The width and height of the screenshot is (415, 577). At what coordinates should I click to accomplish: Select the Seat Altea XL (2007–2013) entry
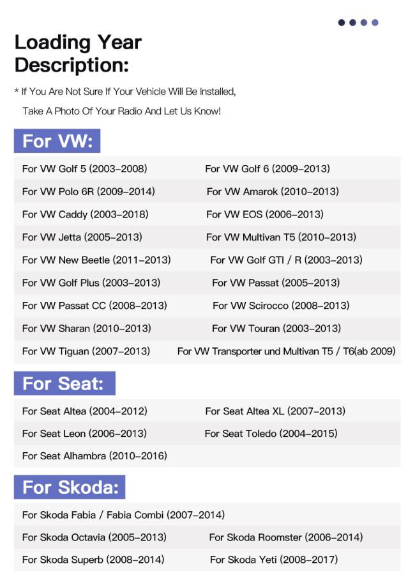click(275, 411)
